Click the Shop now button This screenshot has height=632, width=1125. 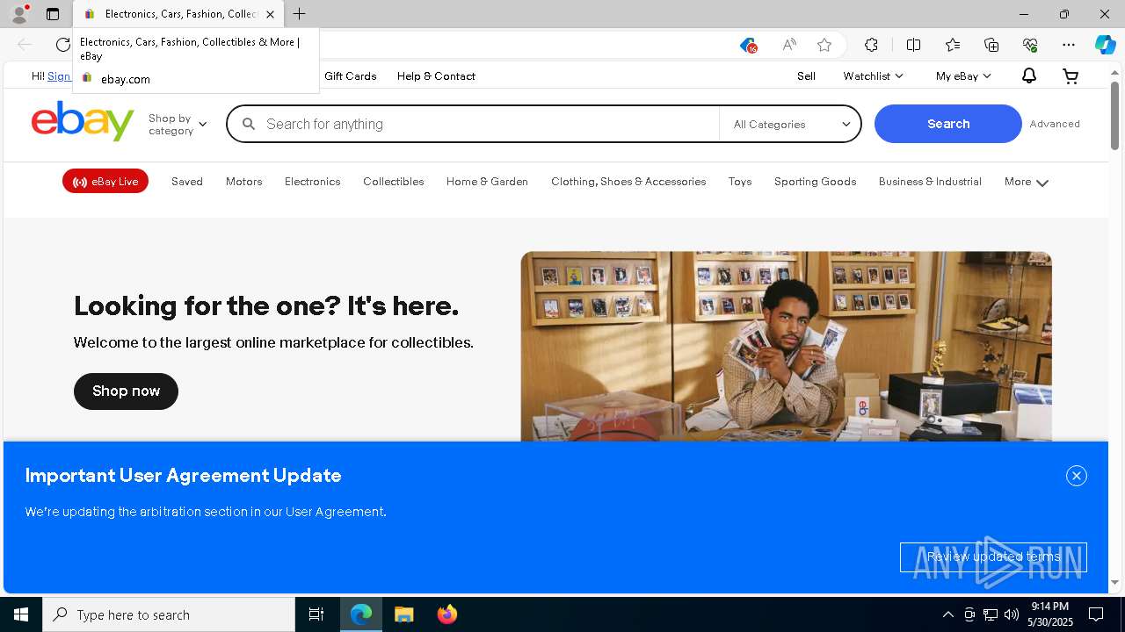[x=126, y=391]
